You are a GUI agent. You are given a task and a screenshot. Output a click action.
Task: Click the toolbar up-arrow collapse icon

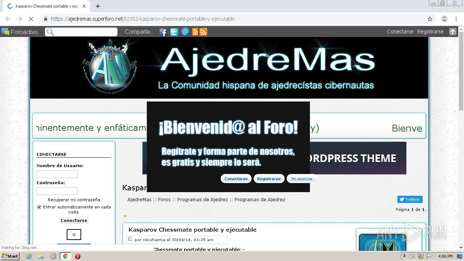point(453,32)
